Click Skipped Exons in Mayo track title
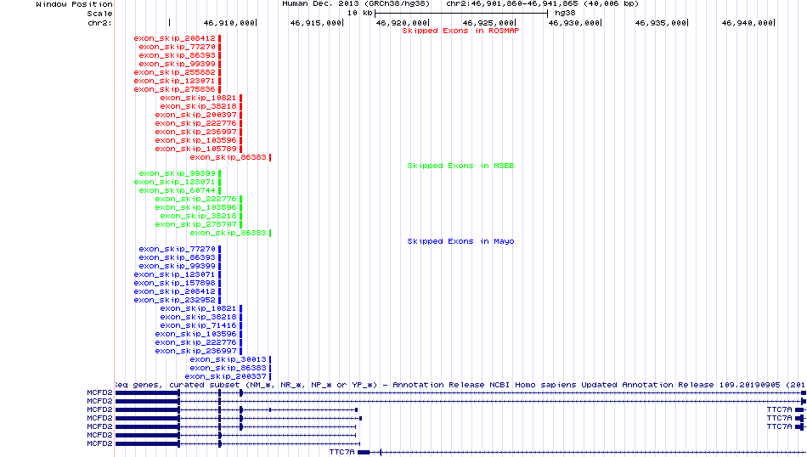The width and height of the screenshot is (807, 457). tap(460, 241)
